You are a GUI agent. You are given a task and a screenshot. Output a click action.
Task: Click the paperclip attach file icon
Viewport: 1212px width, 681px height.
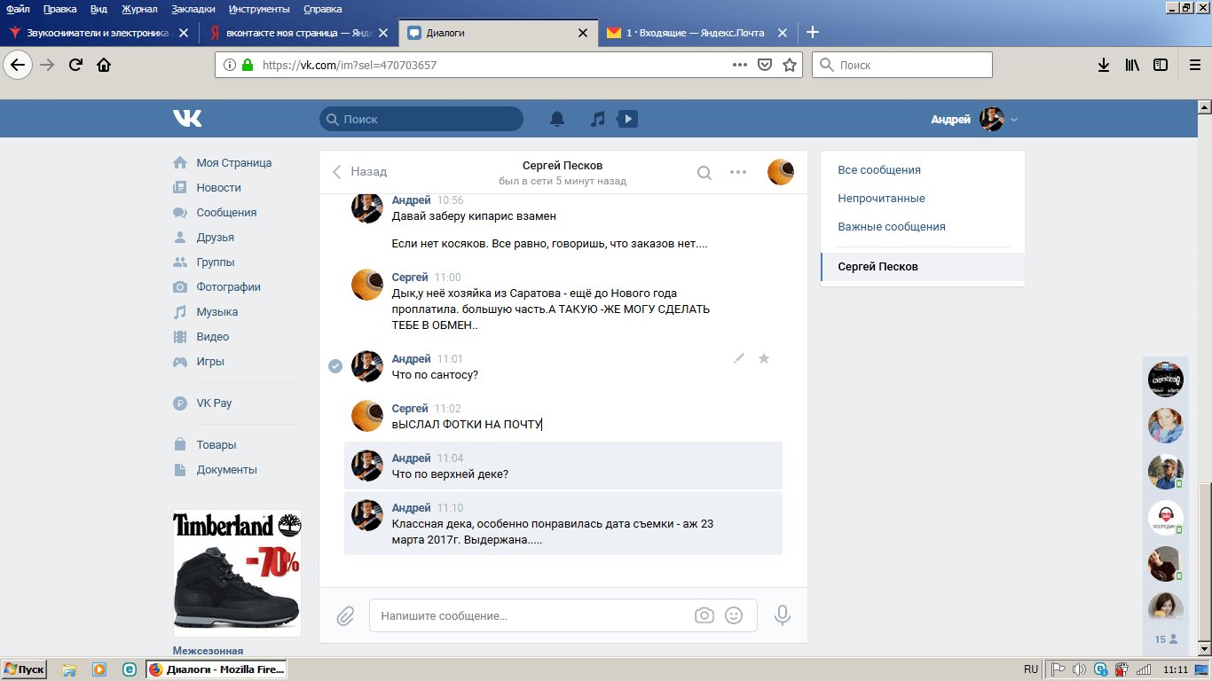(345, 615)
